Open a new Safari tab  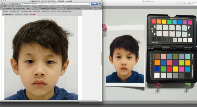tap(97, 8)
